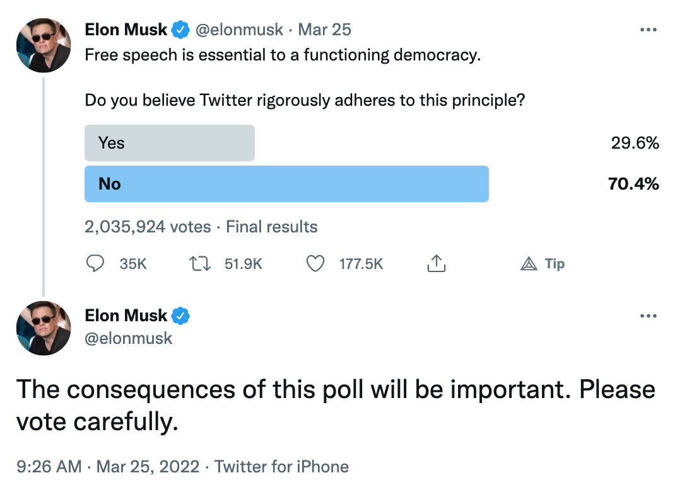Click the 35K reply count

coord(132,264)
